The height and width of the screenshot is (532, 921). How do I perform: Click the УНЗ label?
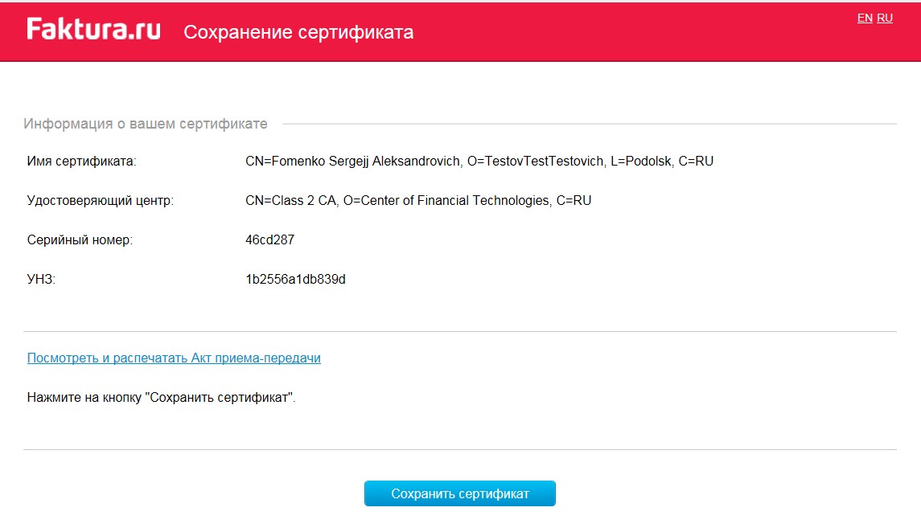click(x=41, y=279)
